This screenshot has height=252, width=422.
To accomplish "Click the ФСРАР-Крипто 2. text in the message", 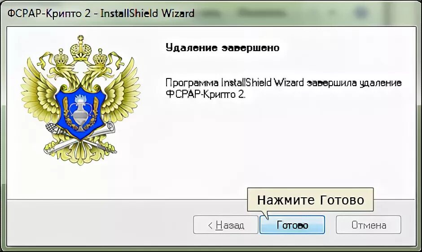I will click(x=205, y=95).
